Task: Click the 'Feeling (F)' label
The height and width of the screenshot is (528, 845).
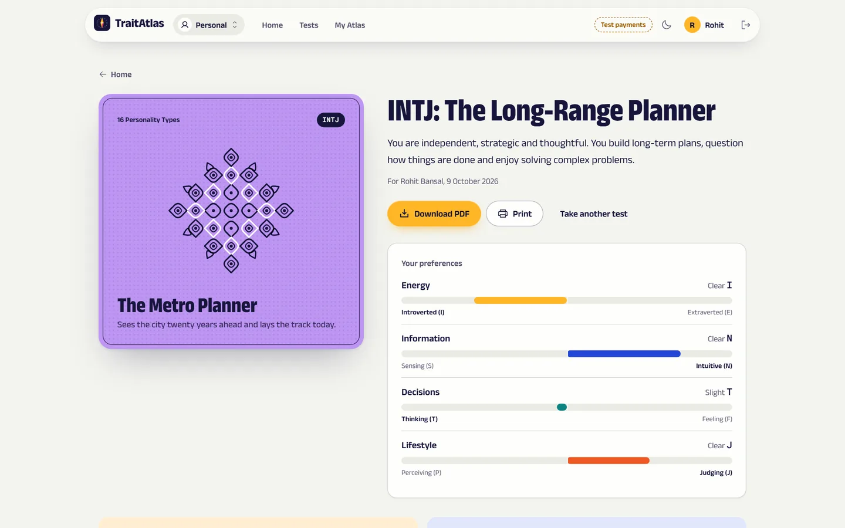Action: (x=717, y=419)
